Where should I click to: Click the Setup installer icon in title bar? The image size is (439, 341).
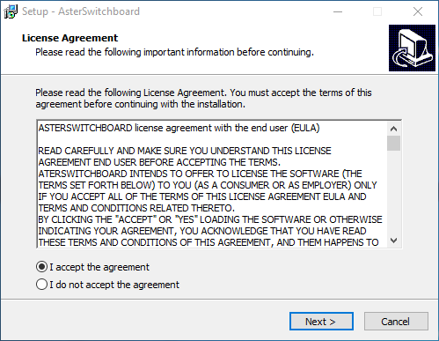11,11
